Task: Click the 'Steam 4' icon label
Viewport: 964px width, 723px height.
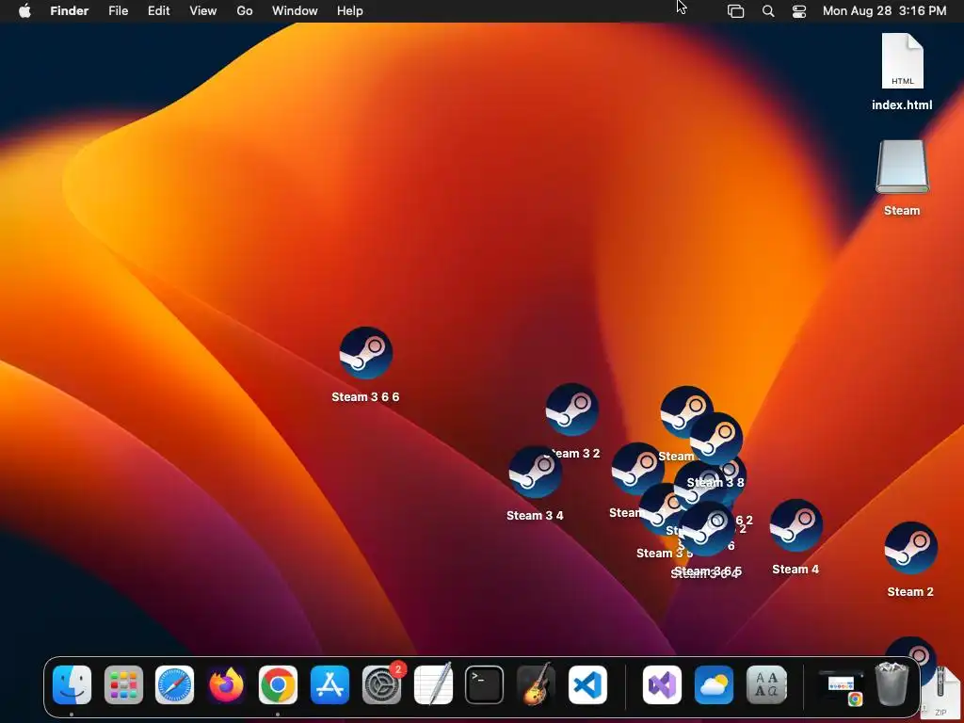Action: pyautogui.click(x=795, y=570)
